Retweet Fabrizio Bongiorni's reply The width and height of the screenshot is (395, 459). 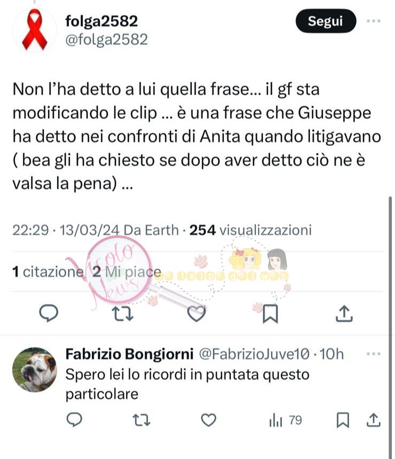click(142, 420)
